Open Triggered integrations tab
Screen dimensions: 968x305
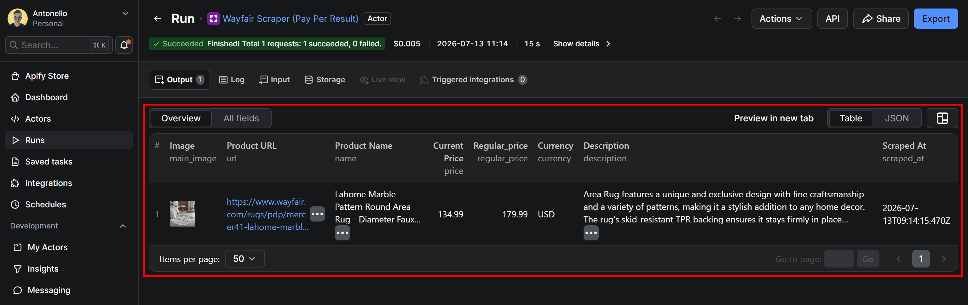[474, 80]
